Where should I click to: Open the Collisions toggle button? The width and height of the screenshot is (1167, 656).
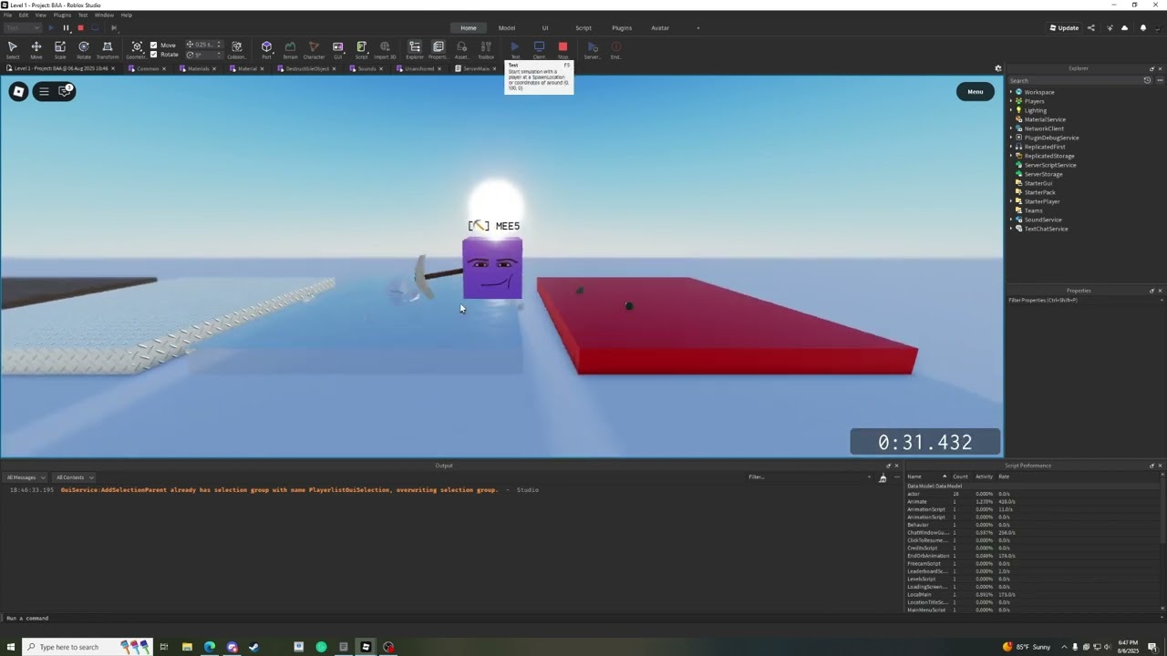click(237, 49)
